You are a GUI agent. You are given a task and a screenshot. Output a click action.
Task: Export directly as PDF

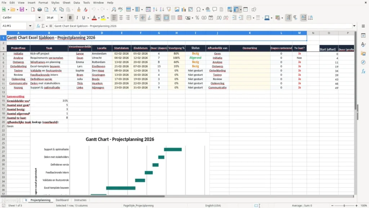(33, 9)
